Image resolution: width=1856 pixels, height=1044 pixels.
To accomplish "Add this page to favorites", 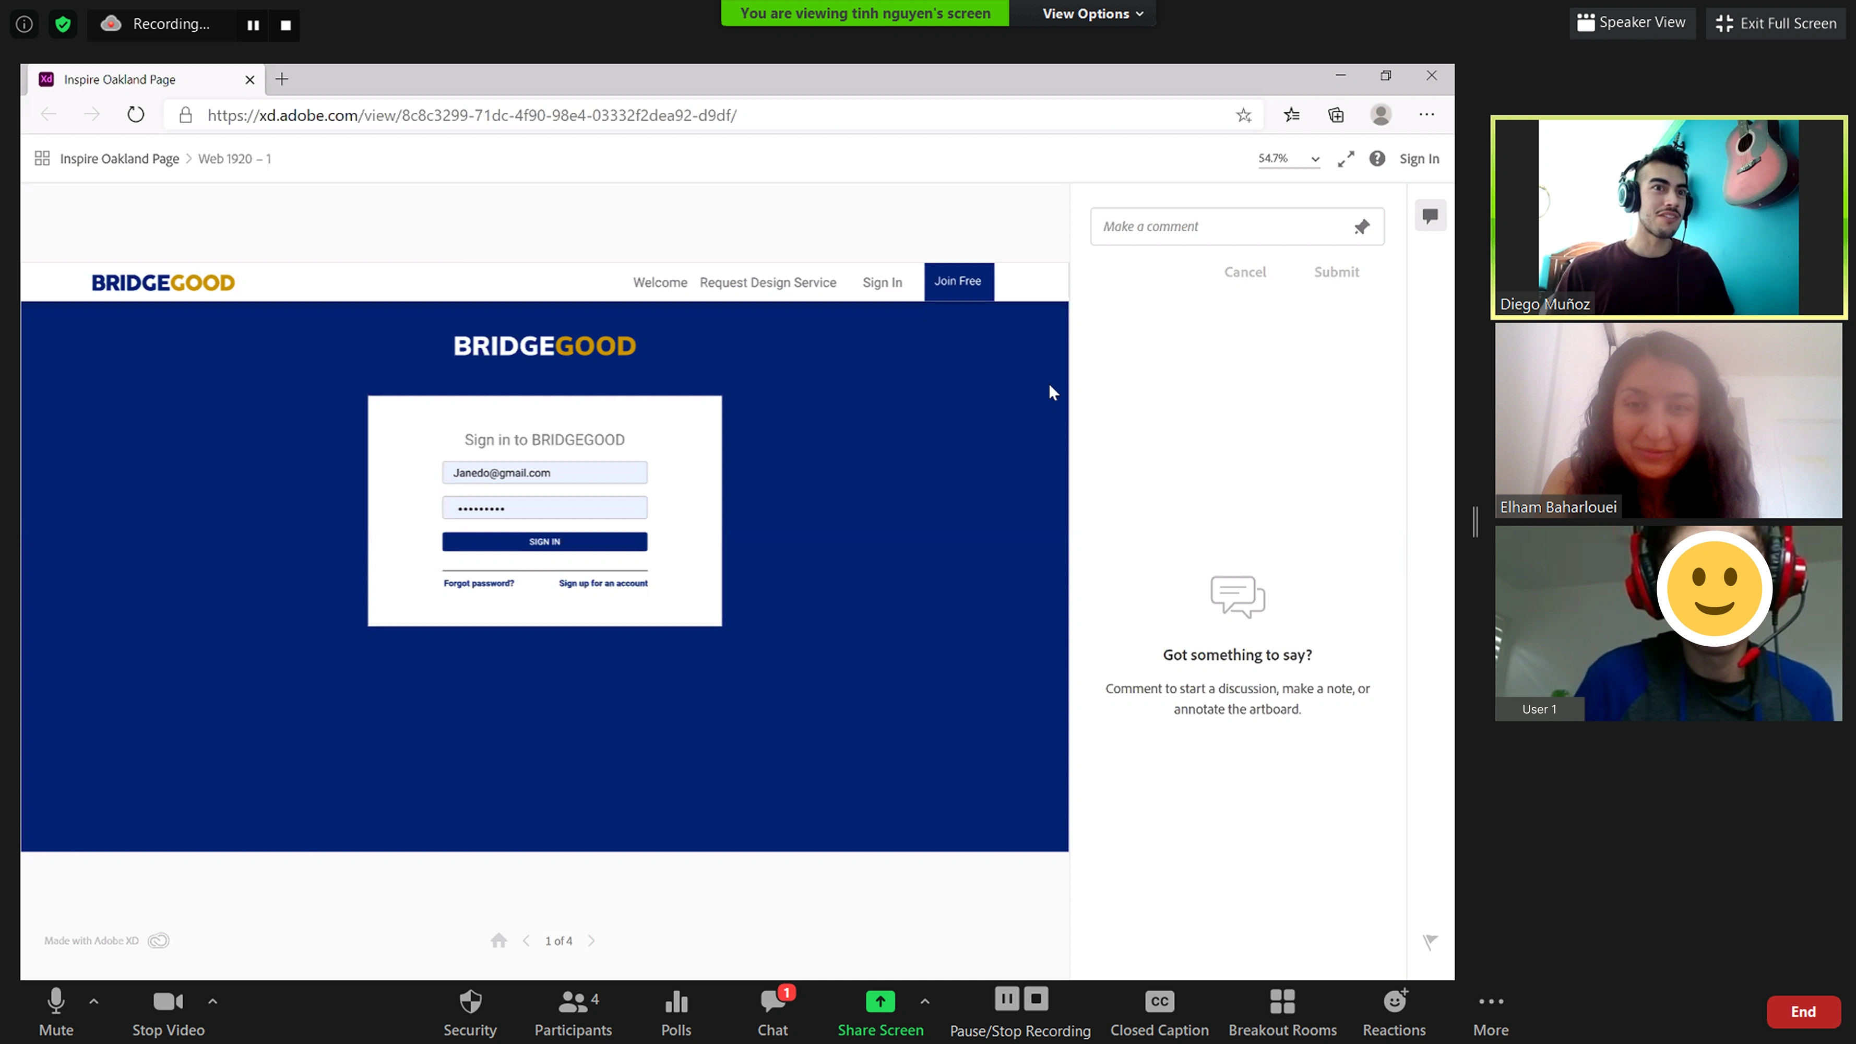I will pyautogui.click(x=1244, y=115).
